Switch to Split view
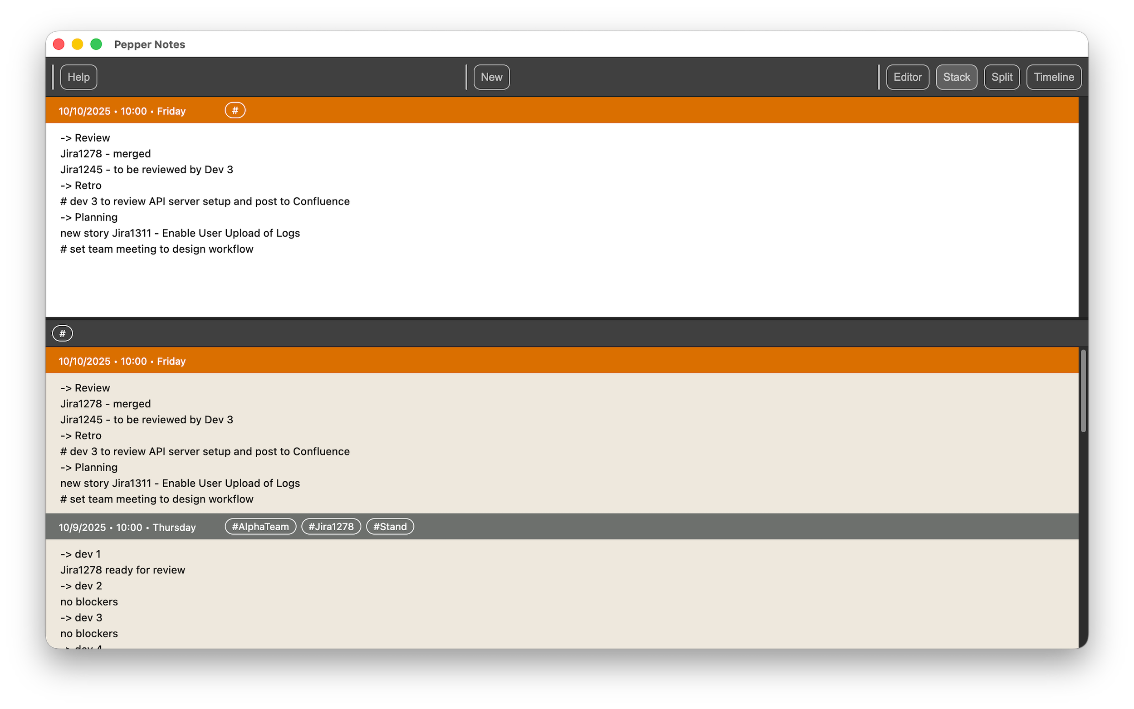 (1002, 77)
